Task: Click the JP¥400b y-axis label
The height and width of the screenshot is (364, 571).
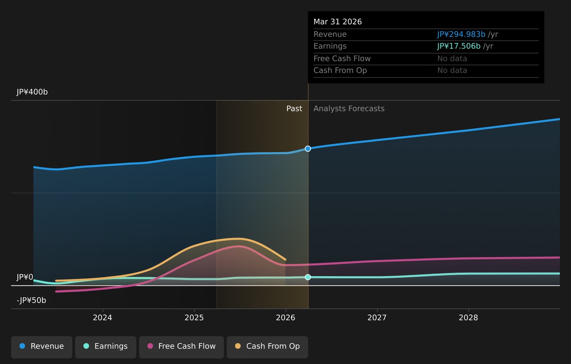Action: (32, 92)
